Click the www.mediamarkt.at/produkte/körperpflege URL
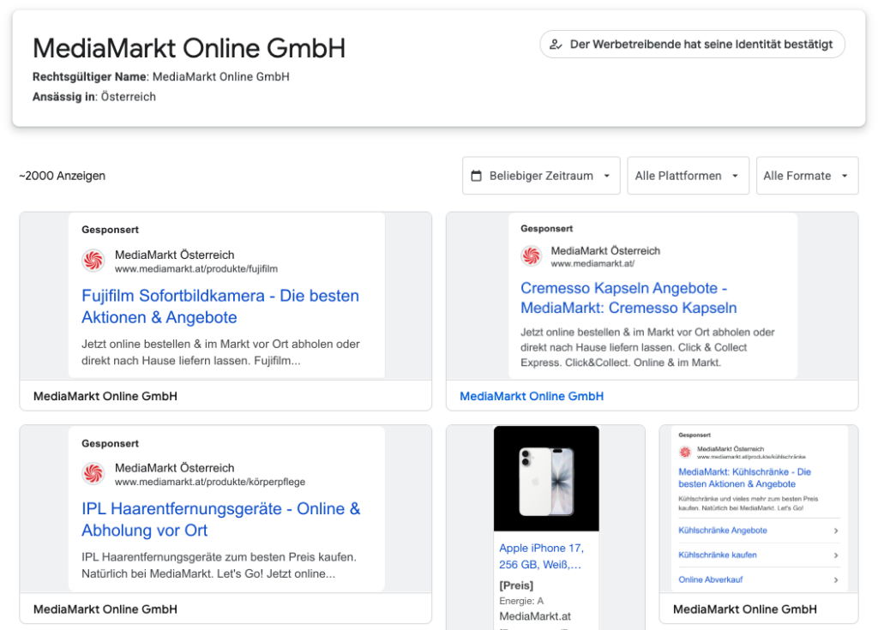 (x=210, y=482)
